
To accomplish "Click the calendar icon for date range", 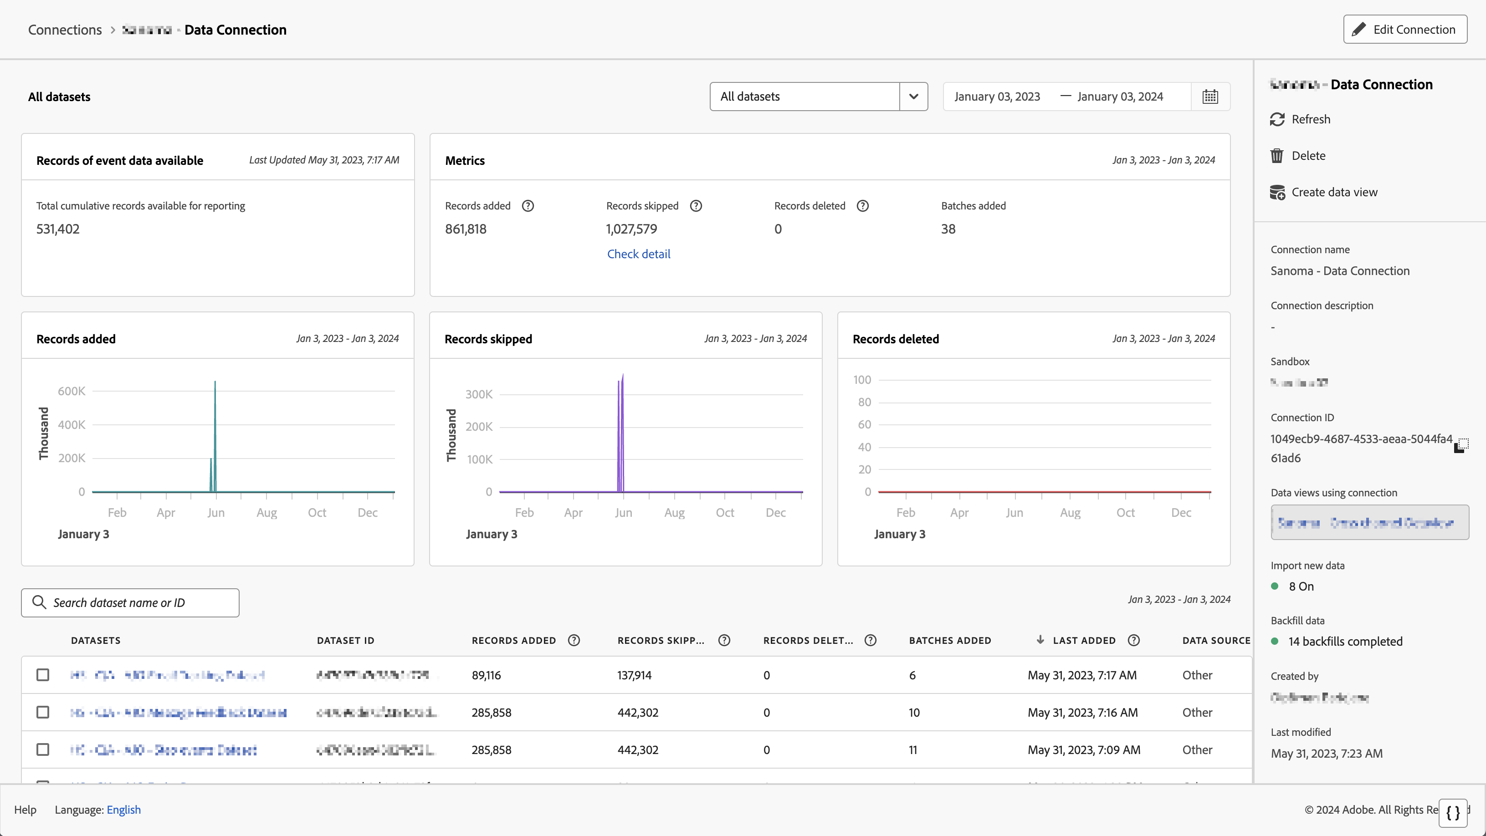I will click(x=1209, y=96).
